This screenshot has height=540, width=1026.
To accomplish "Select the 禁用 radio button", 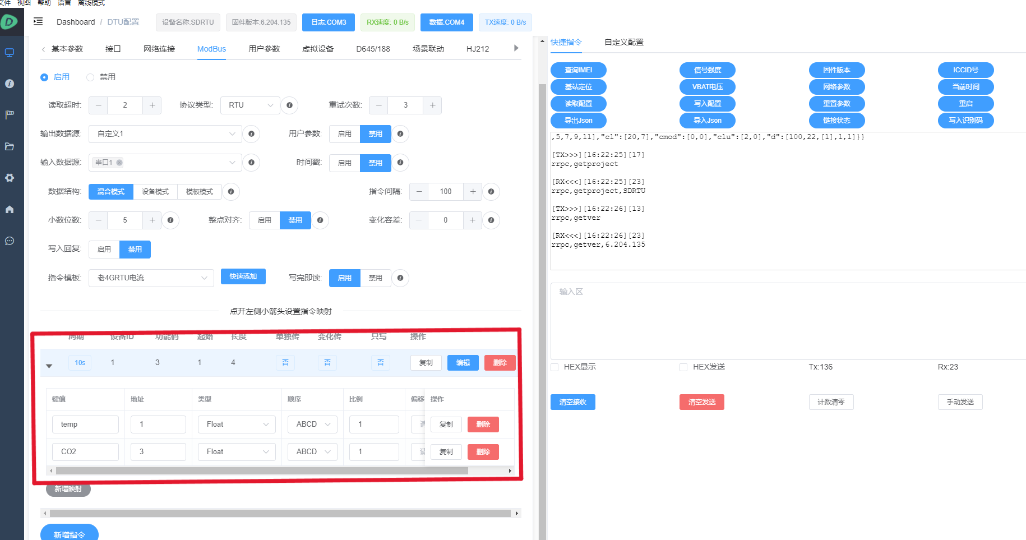I will (x=90, y=77).
